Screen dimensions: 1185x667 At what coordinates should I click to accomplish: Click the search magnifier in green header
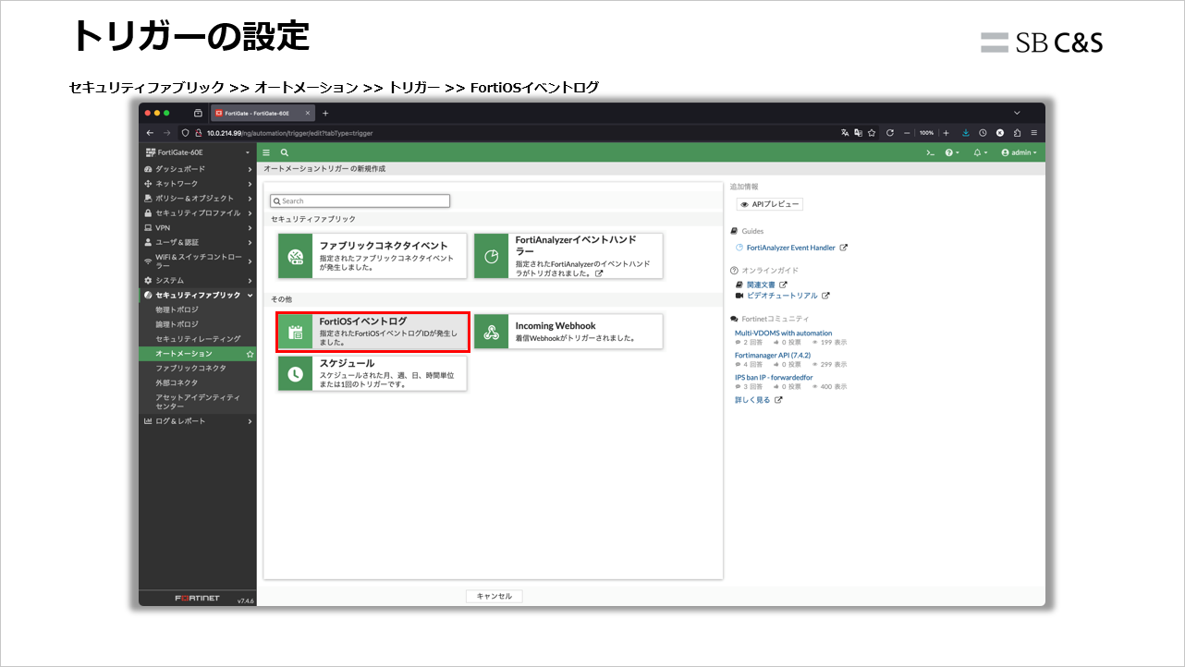[x=285, y=152]
